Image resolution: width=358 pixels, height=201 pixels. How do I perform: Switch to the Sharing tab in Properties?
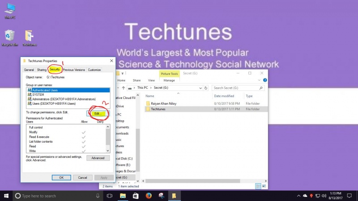pos(42,70)
